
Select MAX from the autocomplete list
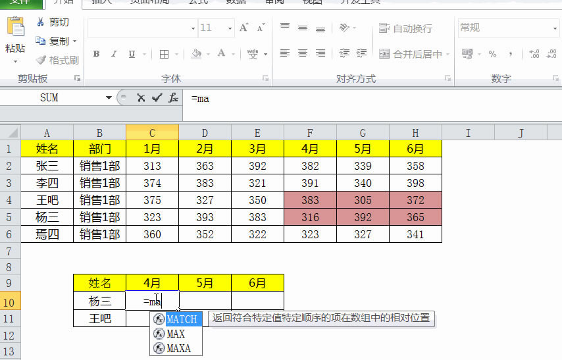pyautogui.click(x=176, y=334)
